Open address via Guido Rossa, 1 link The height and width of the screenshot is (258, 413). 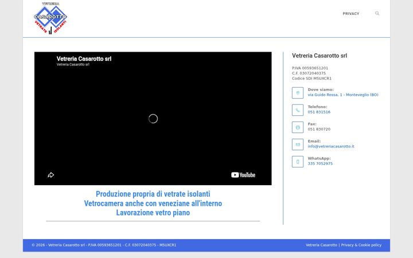click(x=343, y=95)
